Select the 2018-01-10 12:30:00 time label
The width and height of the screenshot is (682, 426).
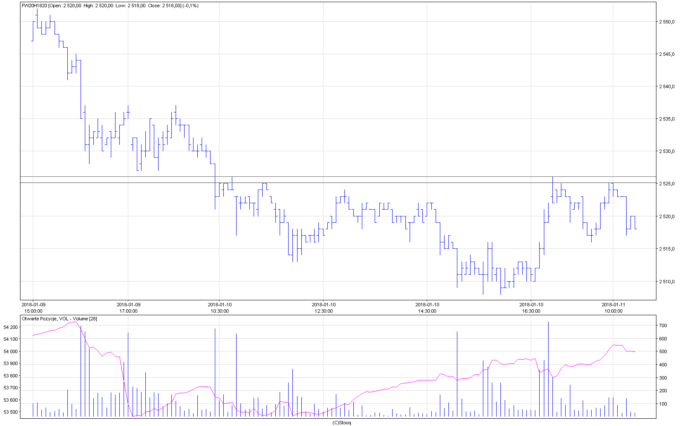pyautogui.click(x=324, y=308)
